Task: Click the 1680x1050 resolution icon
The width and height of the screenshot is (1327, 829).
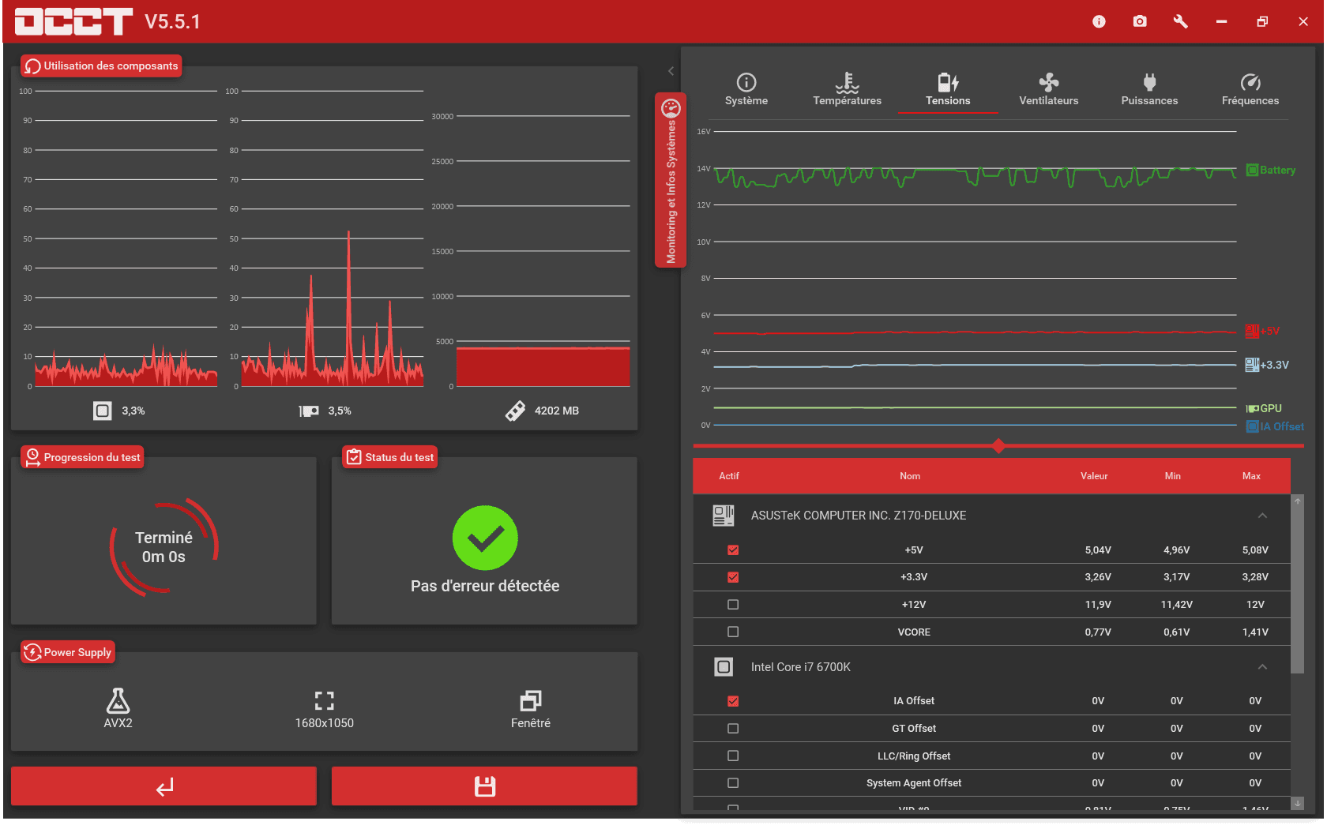Action: [324, 700]
